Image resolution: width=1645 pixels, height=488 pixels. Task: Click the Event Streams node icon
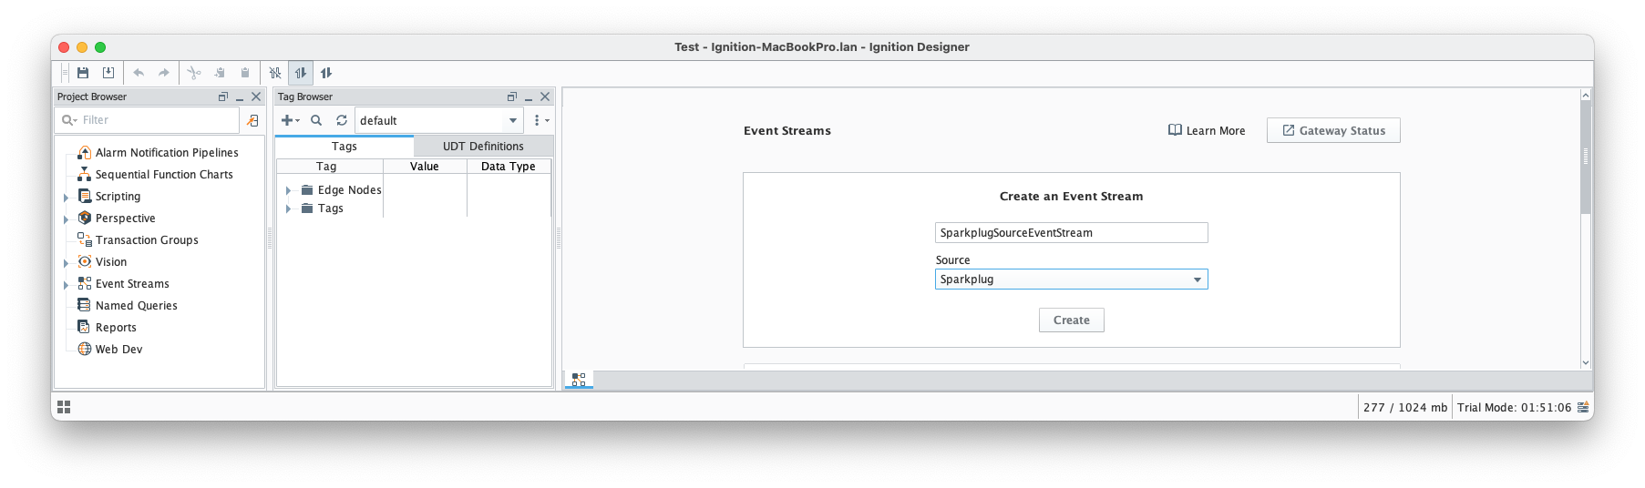[x=85, y=284]
